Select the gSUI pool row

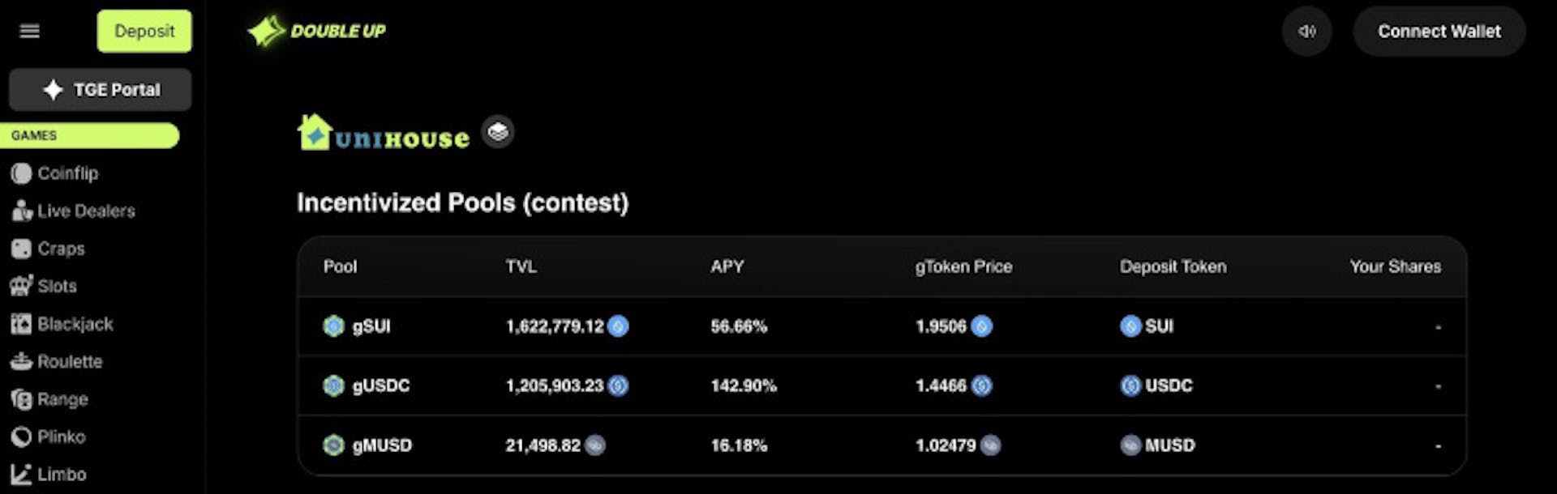(x=371, y=326)
